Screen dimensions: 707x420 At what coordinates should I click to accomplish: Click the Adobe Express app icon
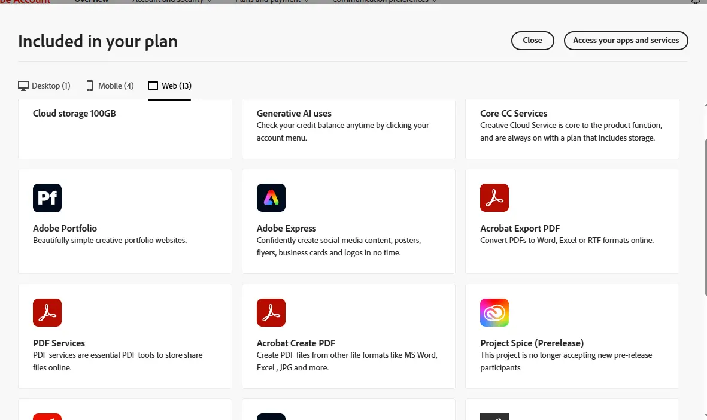point(271,198)
